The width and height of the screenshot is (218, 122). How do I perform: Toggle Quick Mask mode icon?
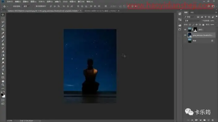(x=3, y=100)
